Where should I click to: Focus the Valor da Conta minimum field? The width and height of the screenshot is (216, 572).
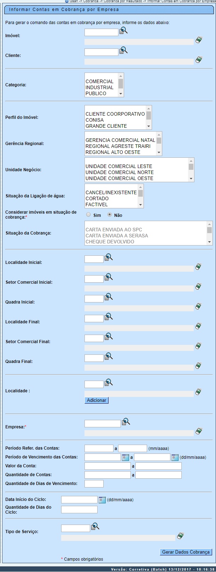pos(107,466)
